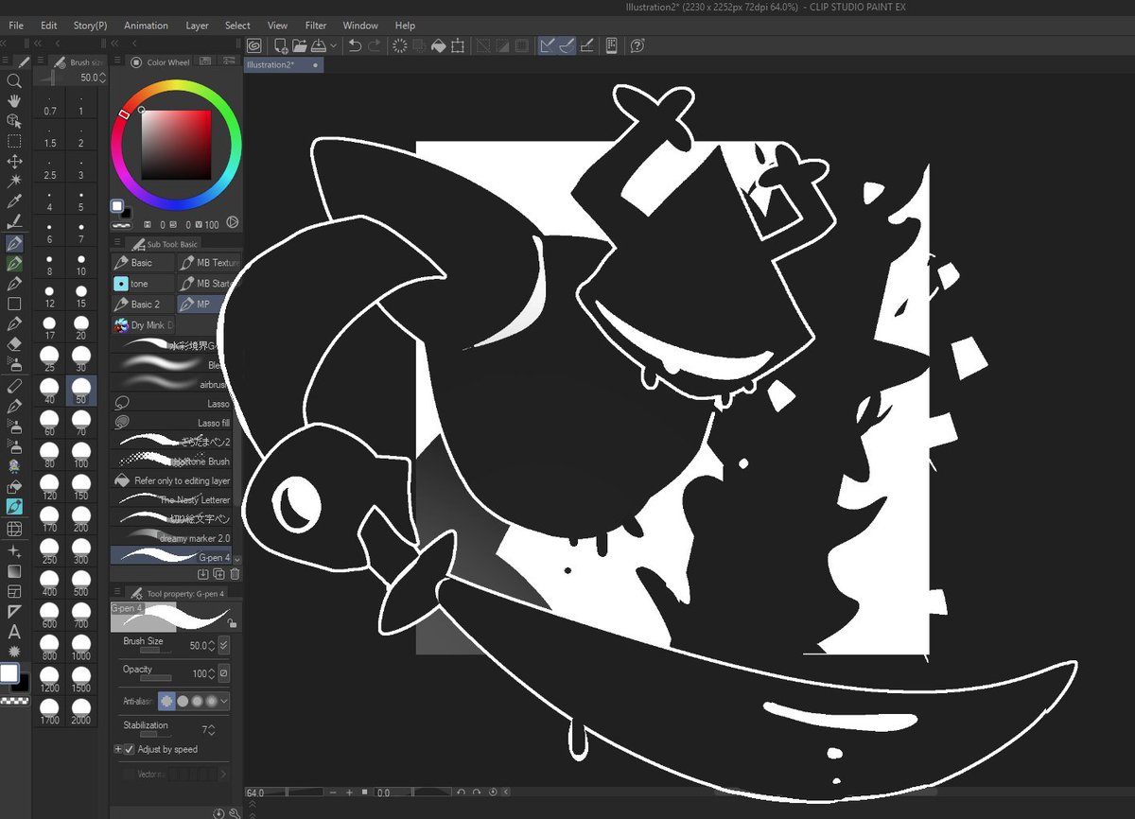Choose the dreamy marker 2.0 brush
The image size is (1135, 819).
171,538
